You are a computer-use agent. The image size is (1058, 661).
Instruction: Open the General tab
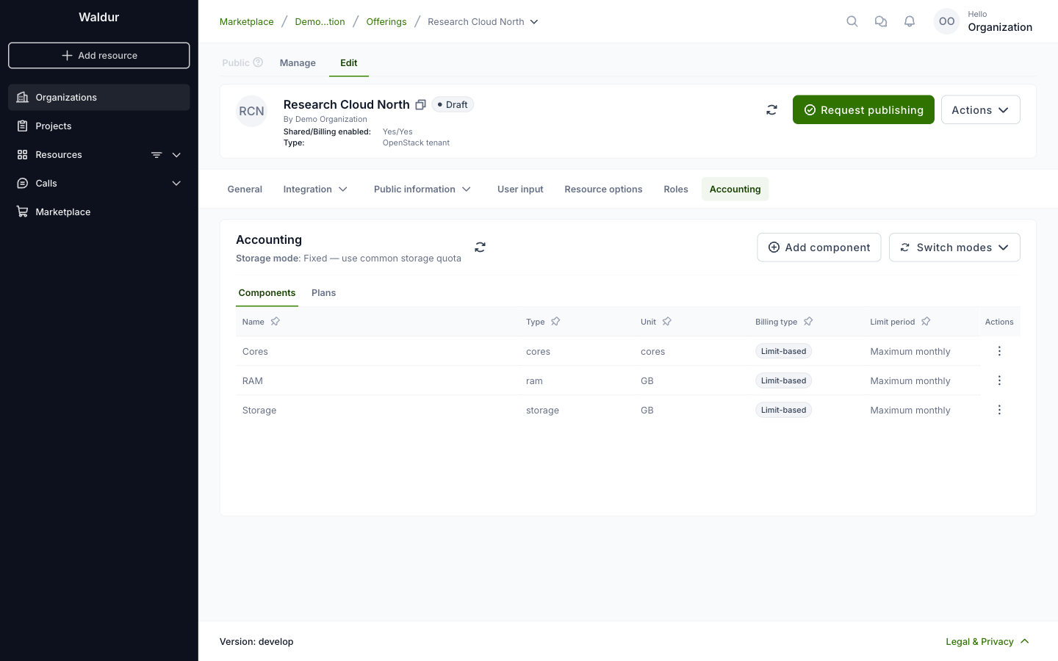[245, 189]
